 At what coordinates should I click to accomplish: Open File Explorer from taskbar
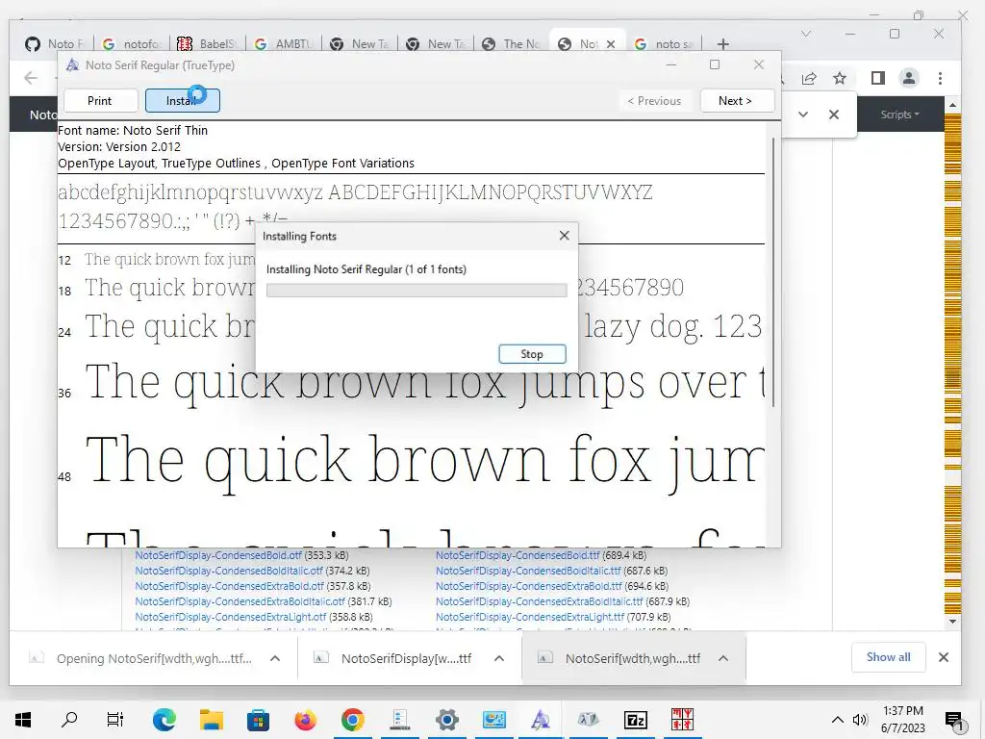click(211, 720)
